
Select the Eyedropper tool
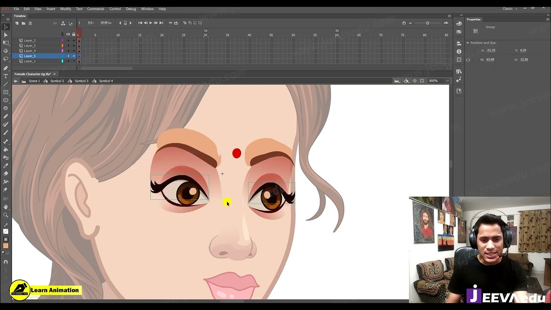coord(6,165)
